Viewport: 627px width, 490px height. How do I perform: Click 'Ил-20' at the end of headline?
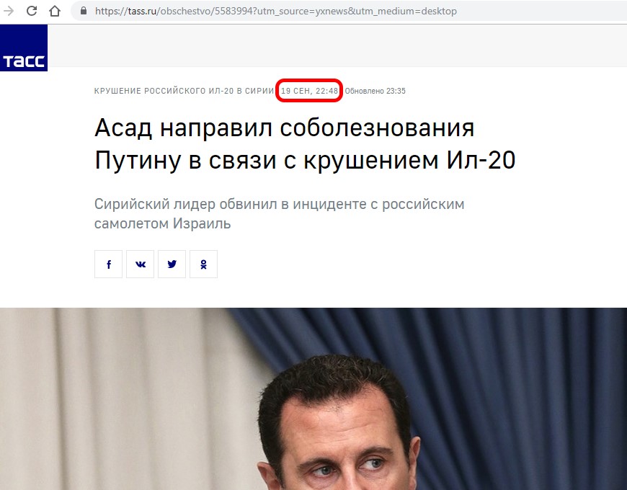click(x=481, y=160)
